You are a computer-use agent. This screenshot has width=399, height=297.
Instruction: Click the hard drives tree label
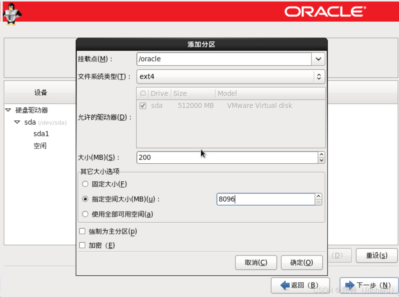[x=32, y=110]
